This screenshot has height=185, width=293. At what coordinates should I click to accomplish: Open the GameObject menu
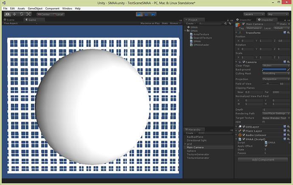click(x=35, y=9)
